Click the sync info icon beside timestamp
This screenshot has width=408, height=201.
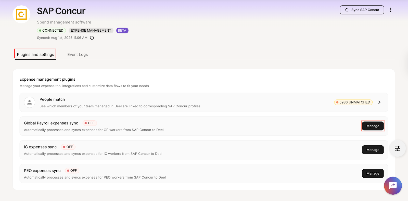(92, 38)
